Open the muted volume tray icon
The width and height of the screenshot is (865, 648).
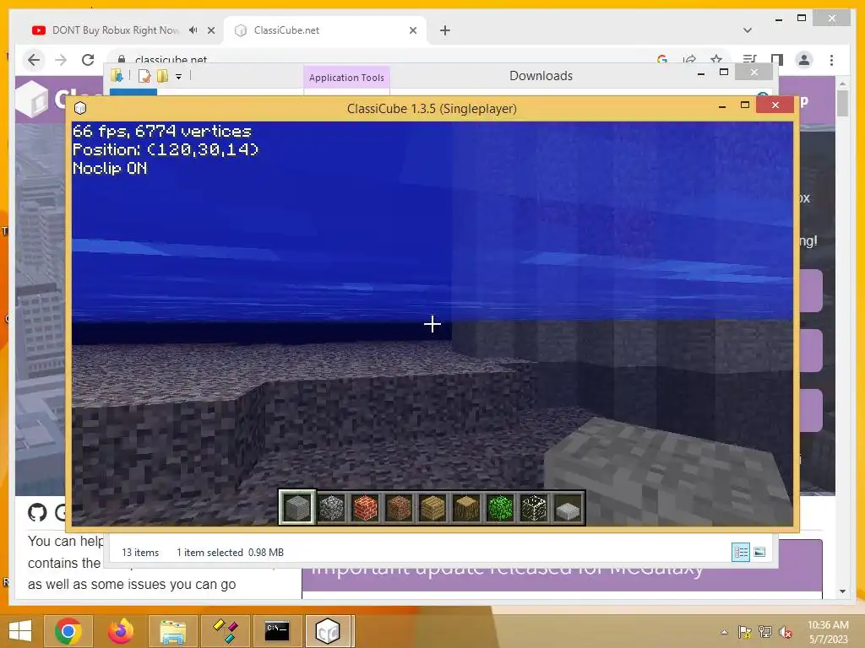point(786,632)
